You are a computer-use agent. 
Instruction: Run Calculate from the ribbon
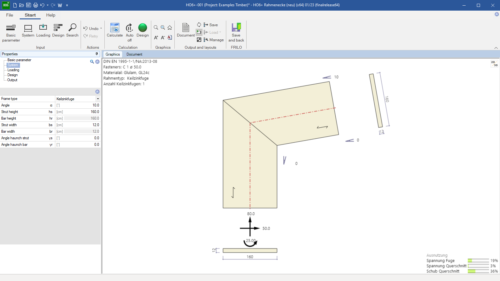click(115, 31)
